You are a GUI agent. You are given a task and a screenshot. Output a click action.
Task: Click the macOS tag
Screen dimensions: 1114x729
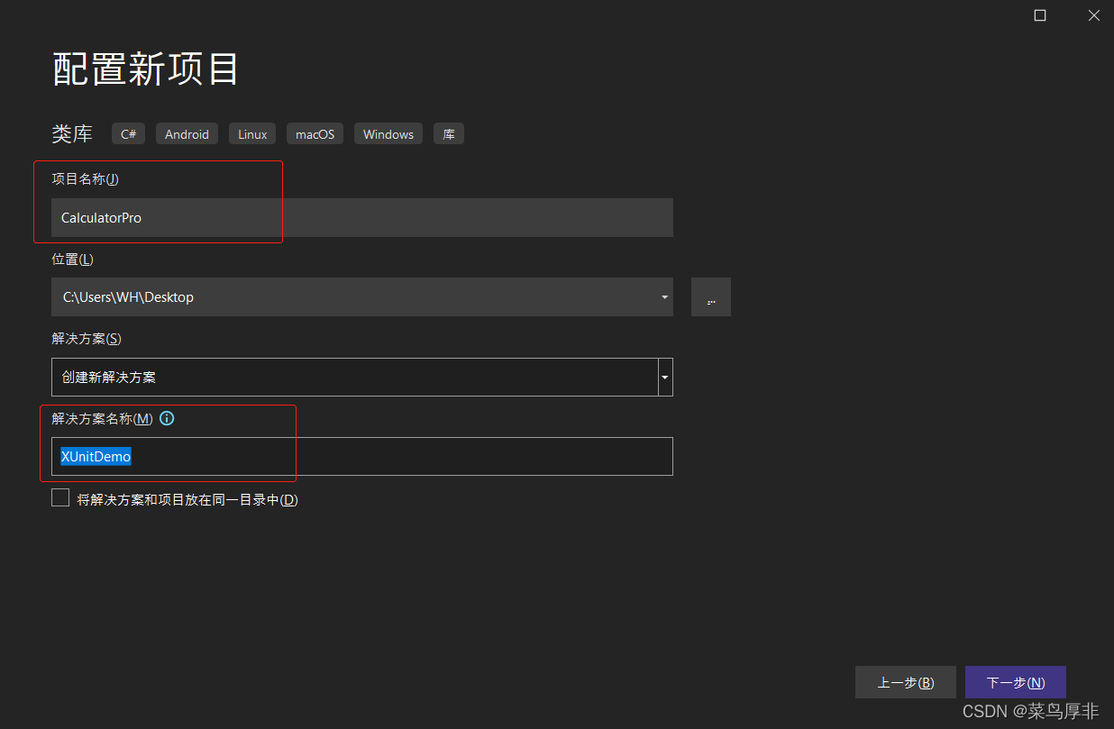[315, 134]
